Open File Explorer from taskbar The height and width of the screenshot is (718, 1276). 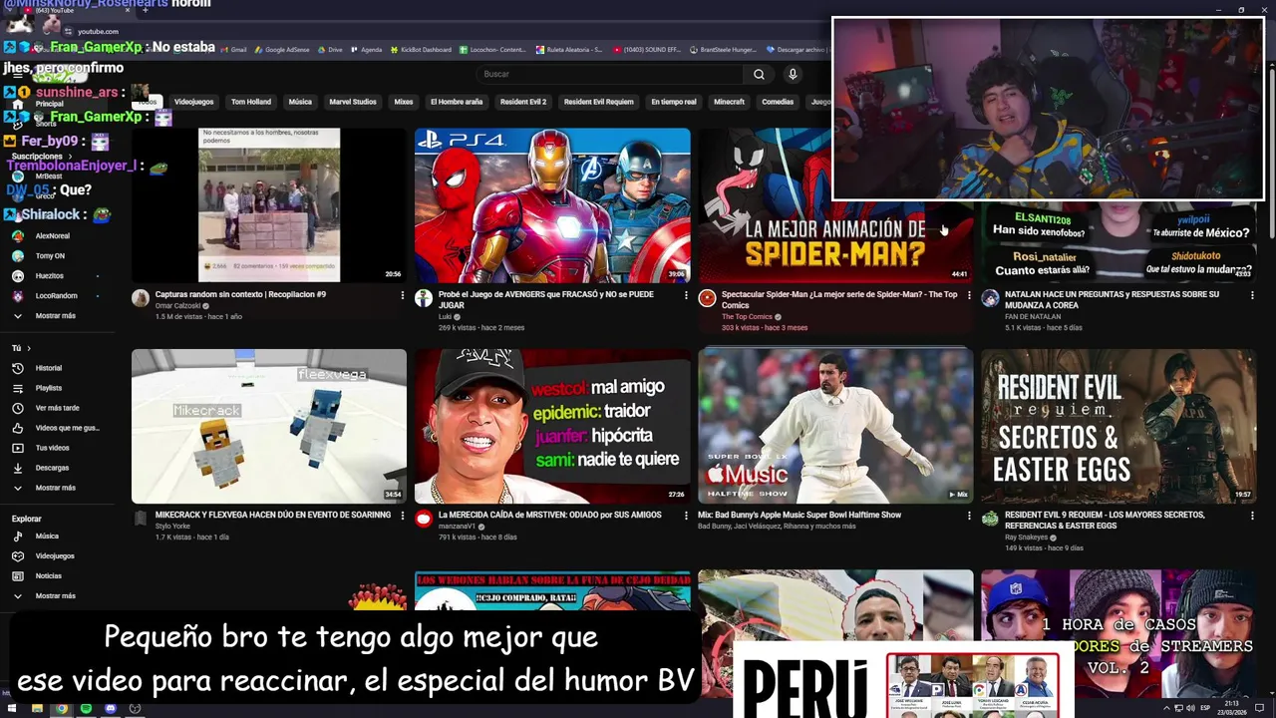[37, 708]
